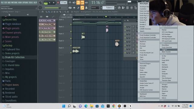Select the magnet snap icon in playlist toolbar
This screenshot has height=109, width=194.
pyautogui.click(x=42, y=12)
